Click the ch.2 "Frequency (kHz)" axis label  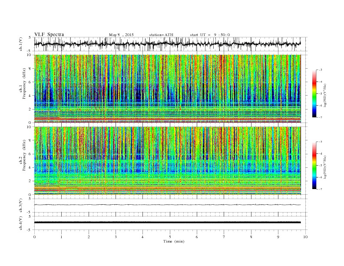[x=24, y=155]
